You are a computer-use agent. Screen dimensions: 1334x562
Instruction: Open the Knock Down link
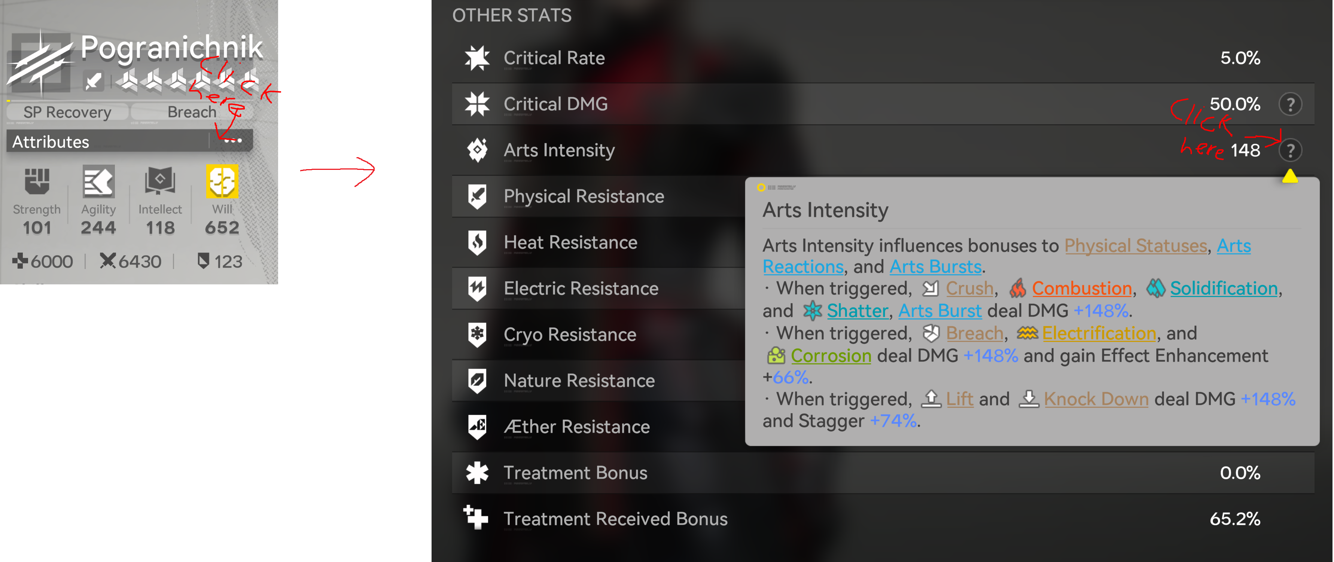[x=1096, y=399]
